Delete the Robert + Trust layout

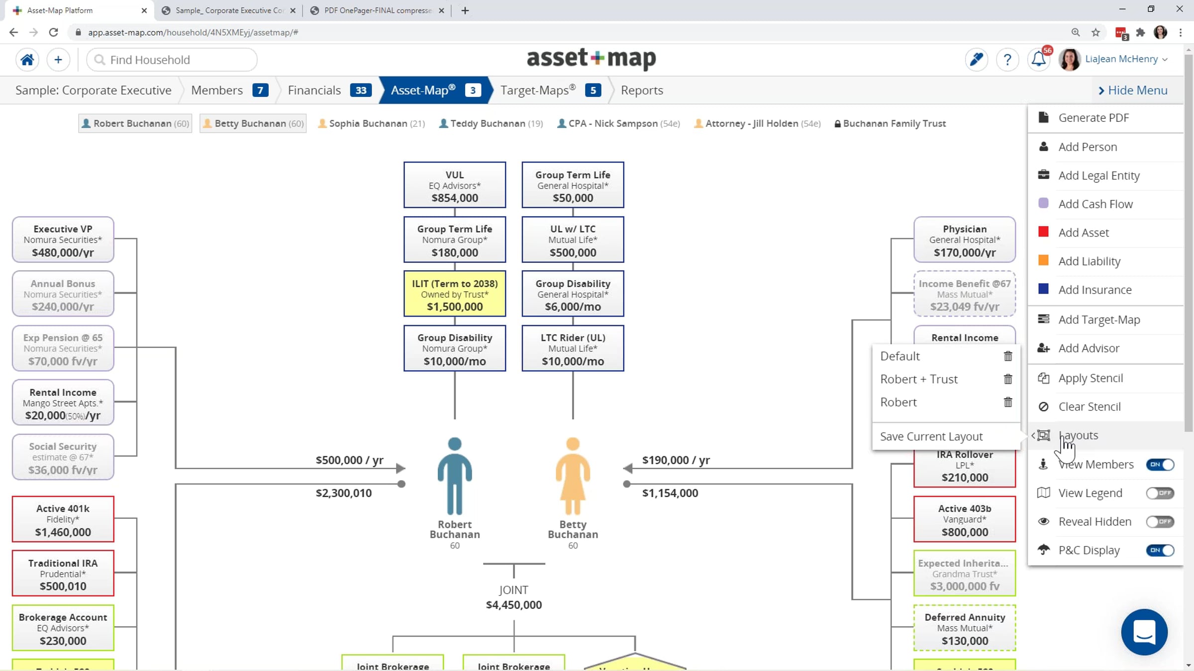coord(1008,379)
